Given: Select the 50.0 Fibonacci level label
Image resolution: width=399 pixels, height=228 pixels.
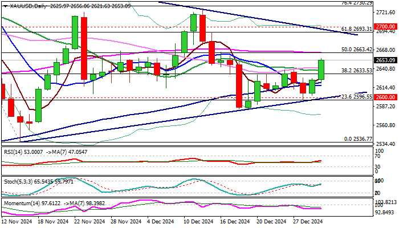Looking at the screenshot, I should point(351,50).
